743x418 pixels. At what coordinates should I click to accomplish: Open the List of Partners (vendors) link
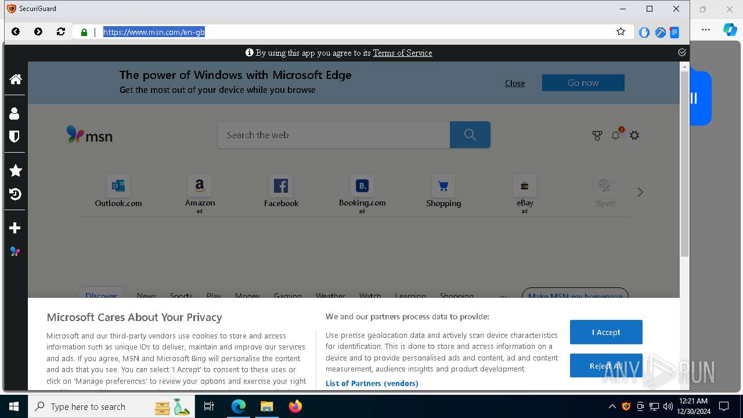371,383
